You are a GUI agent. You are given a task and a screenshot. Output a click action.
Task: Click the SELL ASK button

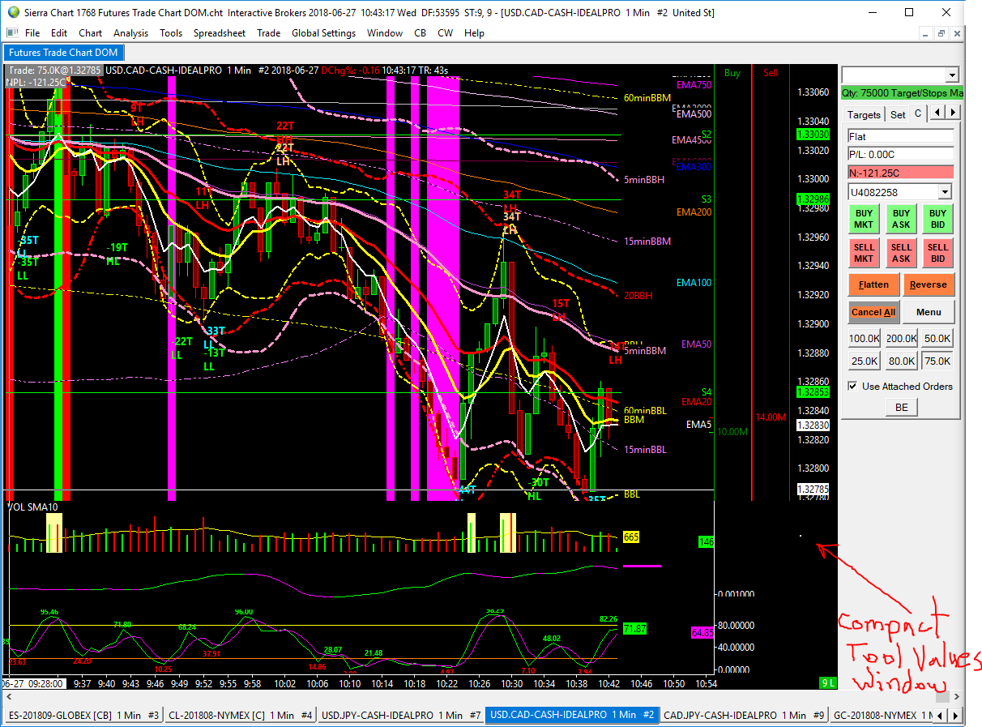[901, 254]
